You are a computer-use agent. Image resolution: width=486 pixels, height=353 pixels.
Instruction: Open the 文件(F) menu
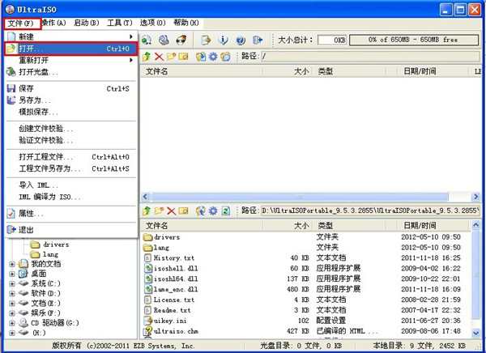tap(22, 23)
